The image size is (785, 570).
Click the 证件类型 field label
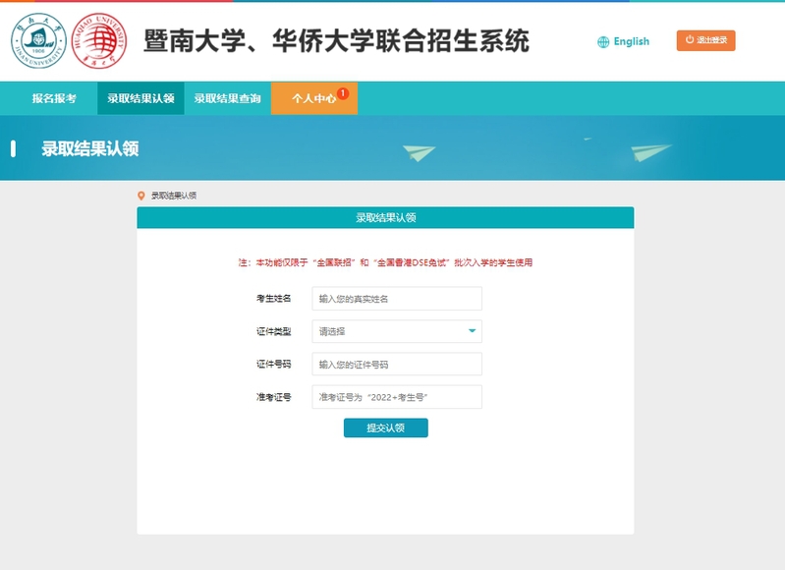[x=273, y=331]
